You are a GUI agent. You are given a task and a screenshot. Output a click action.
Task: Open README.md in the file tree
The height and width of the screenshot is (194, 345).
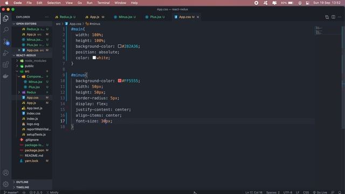click(x=34, y=156)
